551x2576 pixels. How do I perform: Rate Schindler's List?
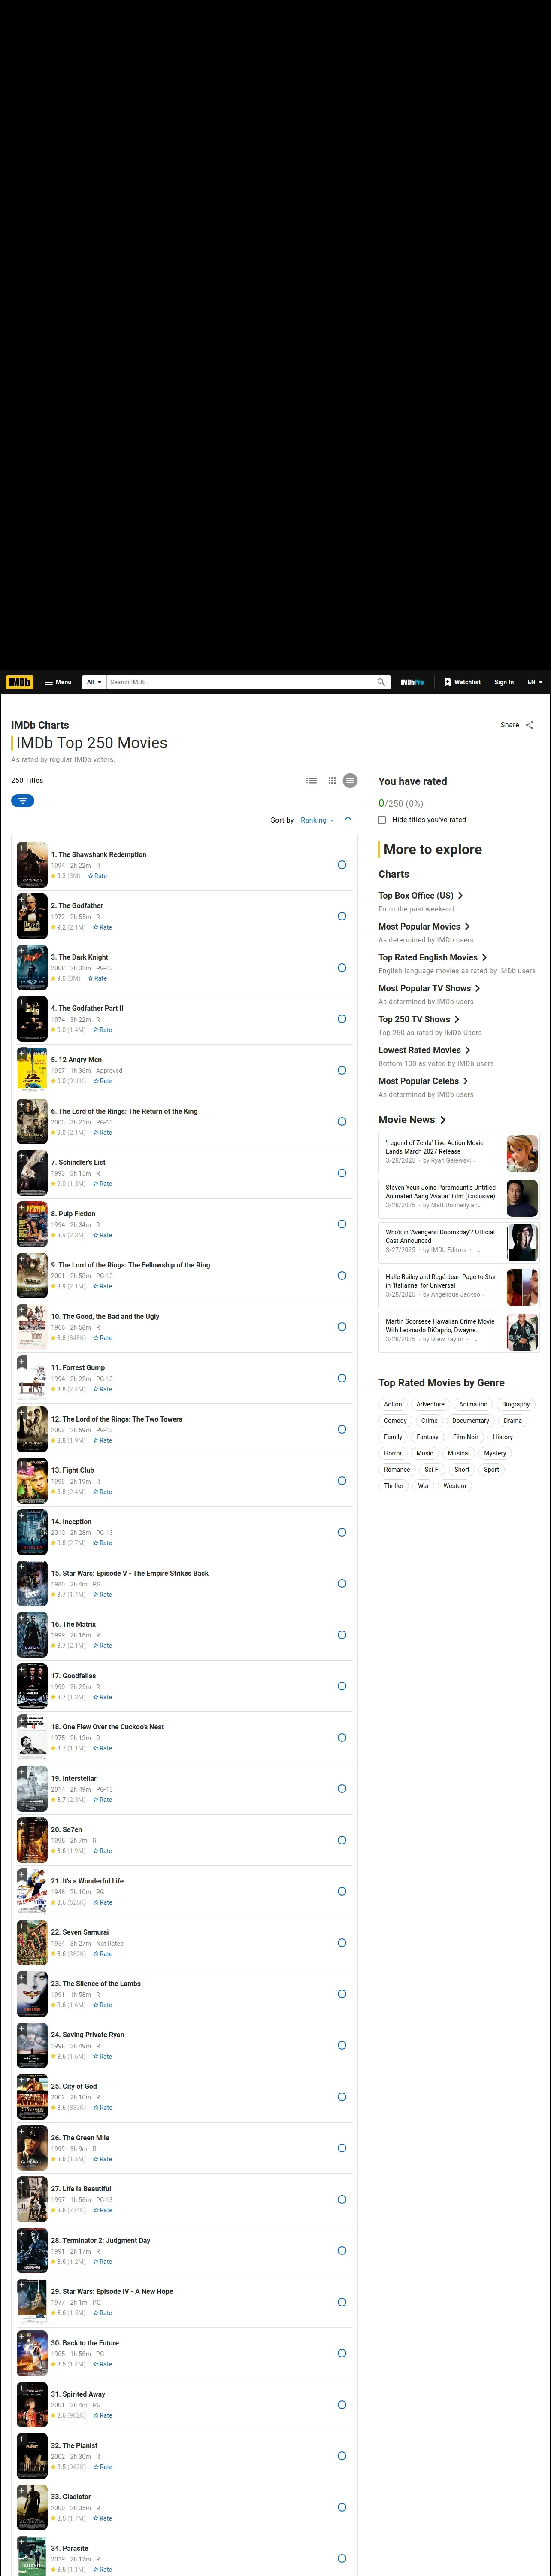[103, 1184]
